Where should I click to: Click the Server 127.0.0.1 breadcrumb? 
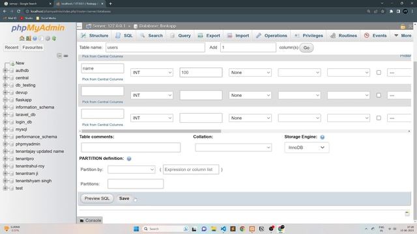[109, 26]
